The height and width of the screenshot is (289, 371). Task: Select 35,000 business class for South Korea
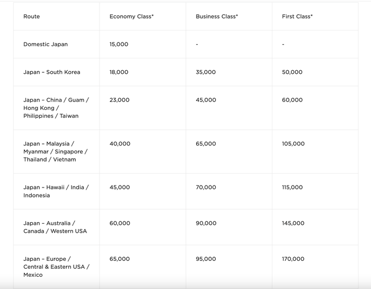pos(206,72)
